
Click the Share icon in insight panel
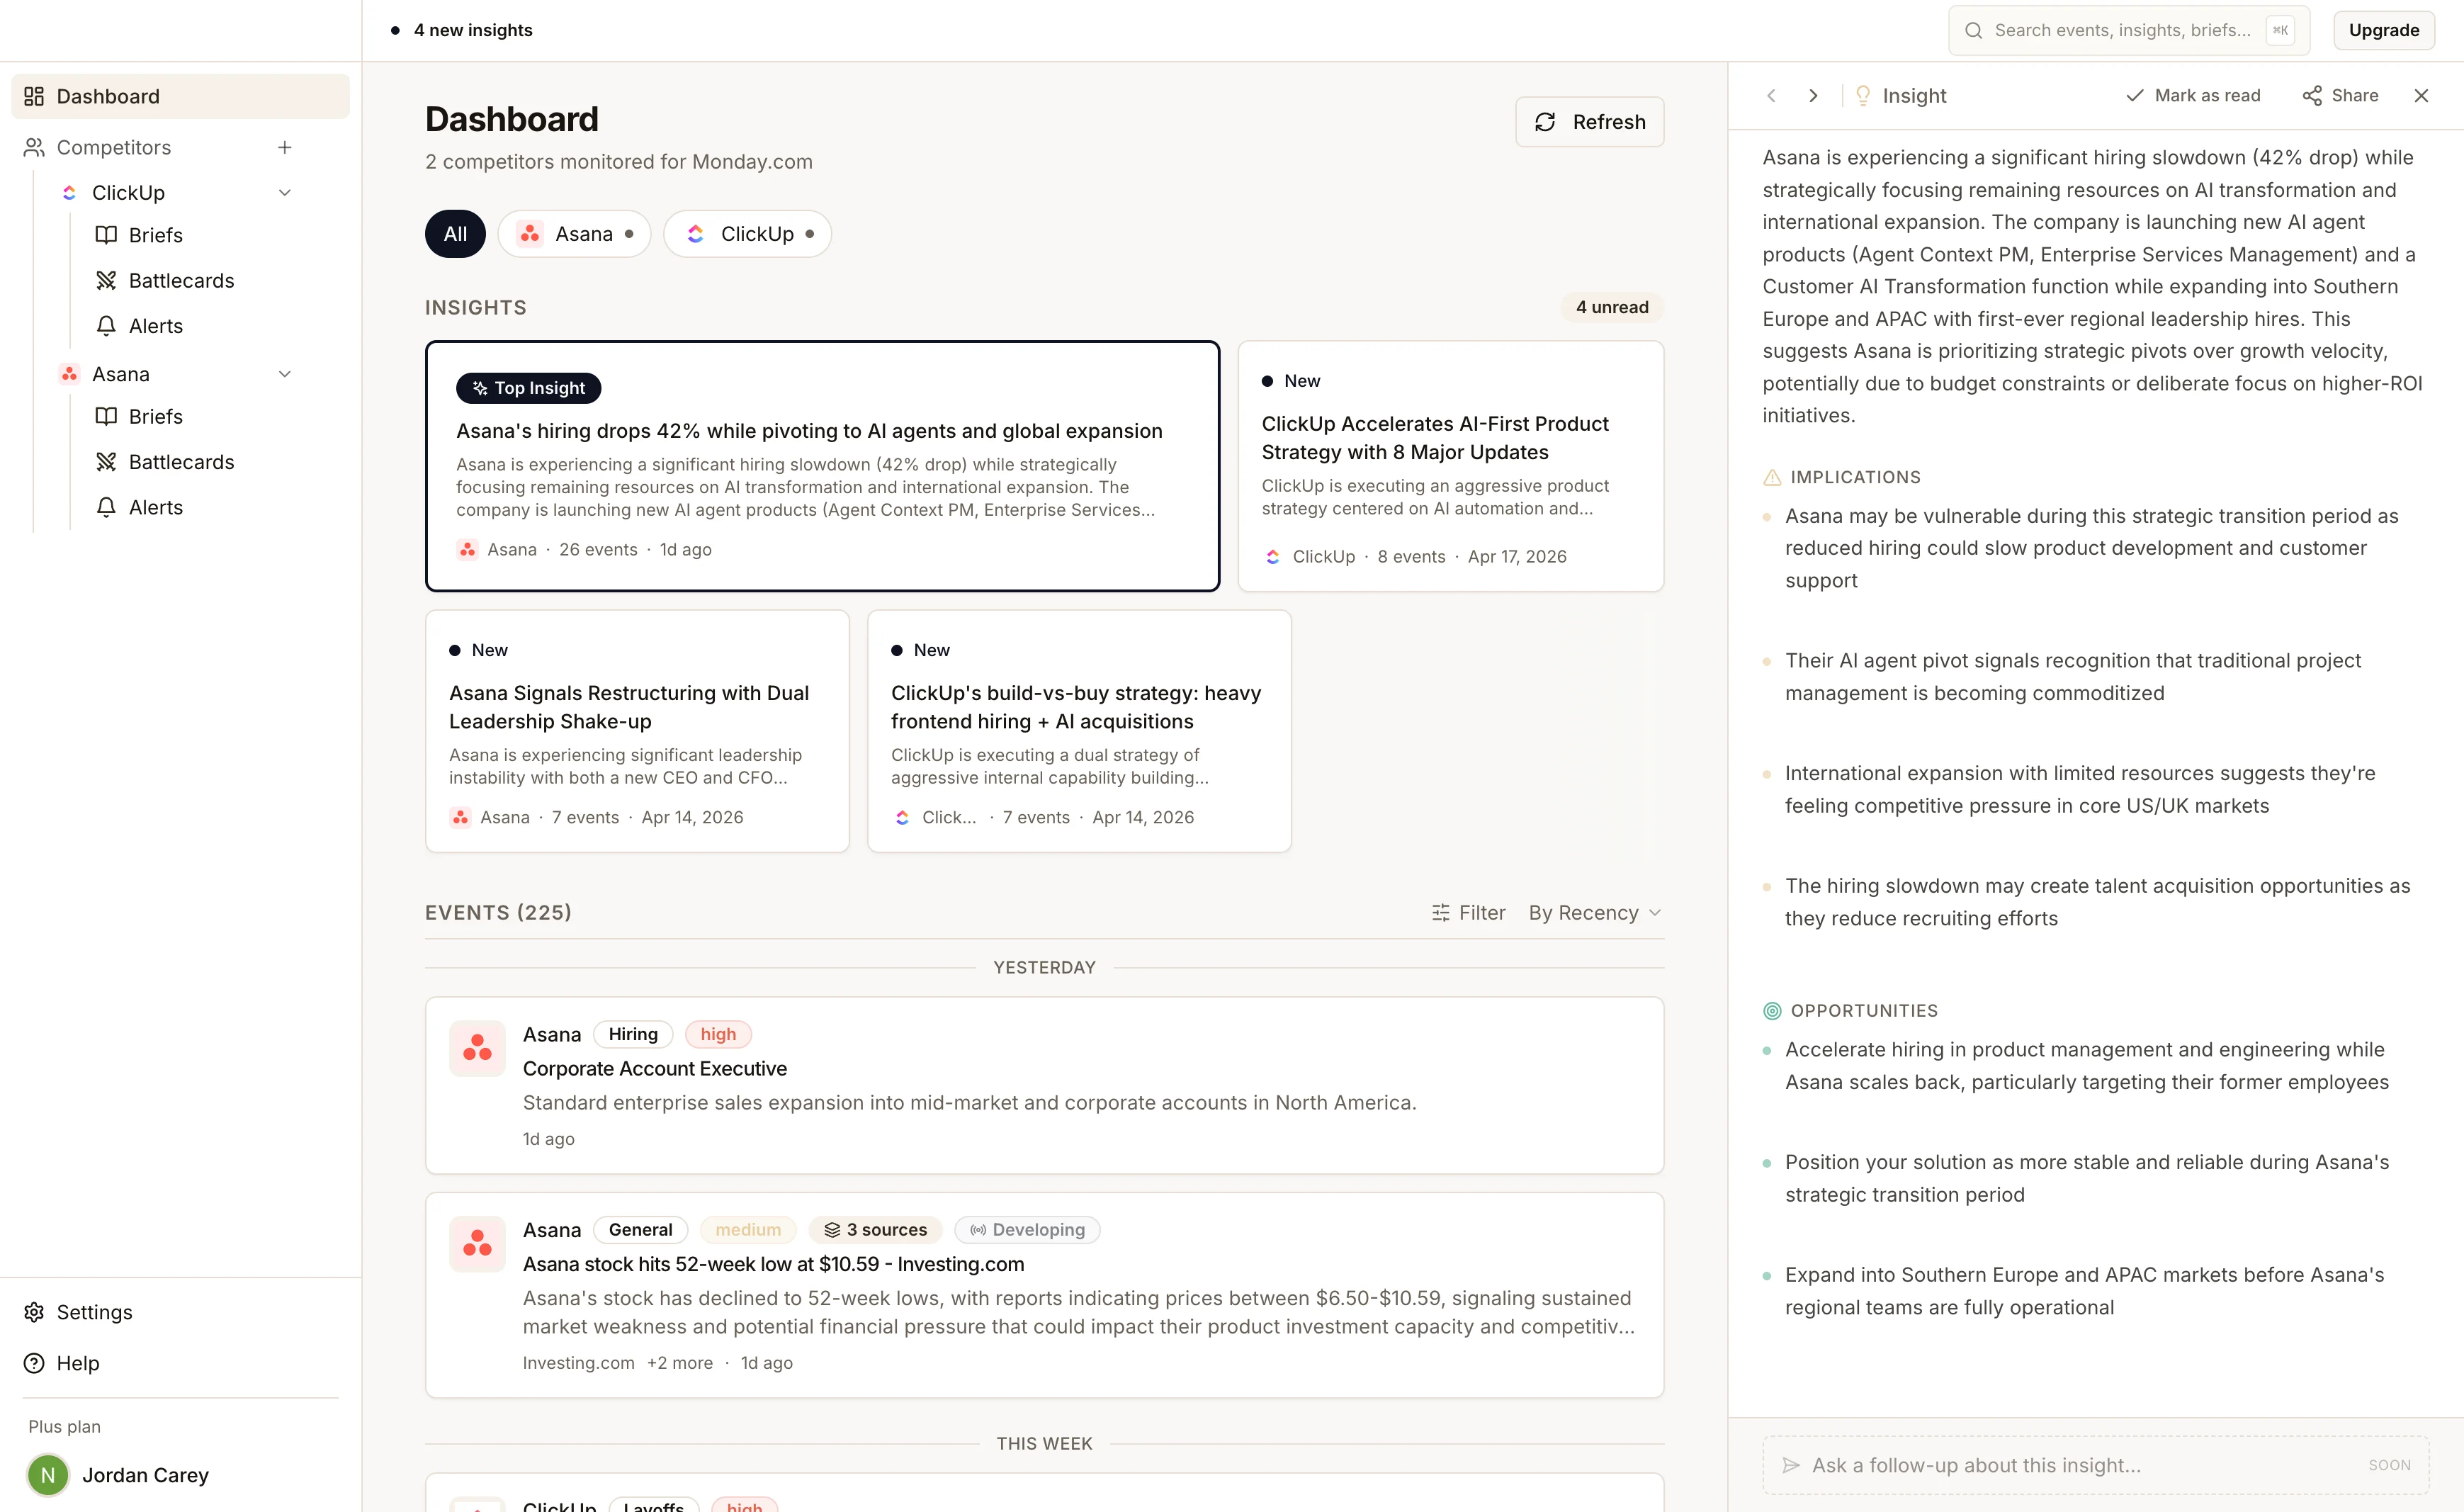(2312, 95)
